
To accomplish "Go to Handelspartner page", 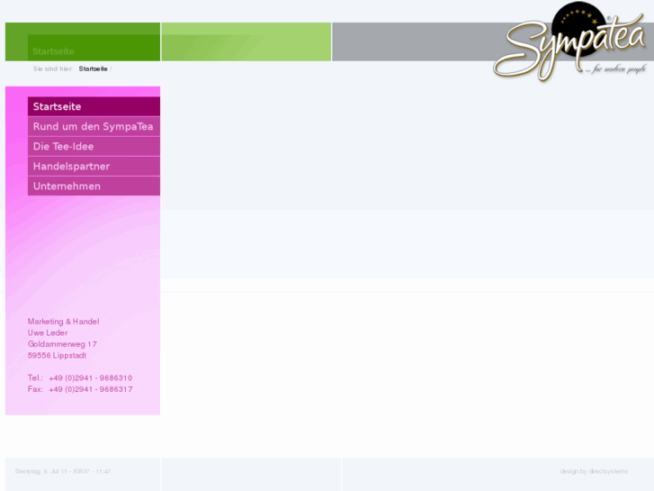I will point(94,167).
